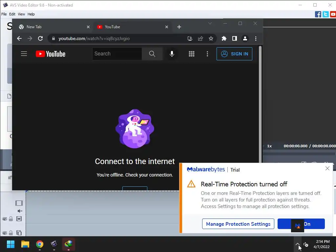
Task: Open the View menu in AVS Video Editor
Action: tap(21, 14)
